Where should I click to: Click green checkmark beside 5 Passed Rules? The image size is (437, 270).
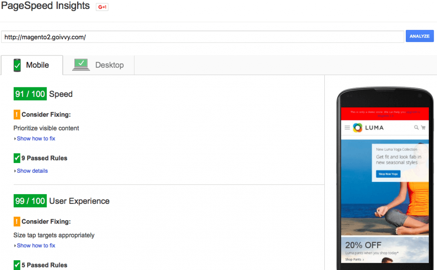[17, 265]
